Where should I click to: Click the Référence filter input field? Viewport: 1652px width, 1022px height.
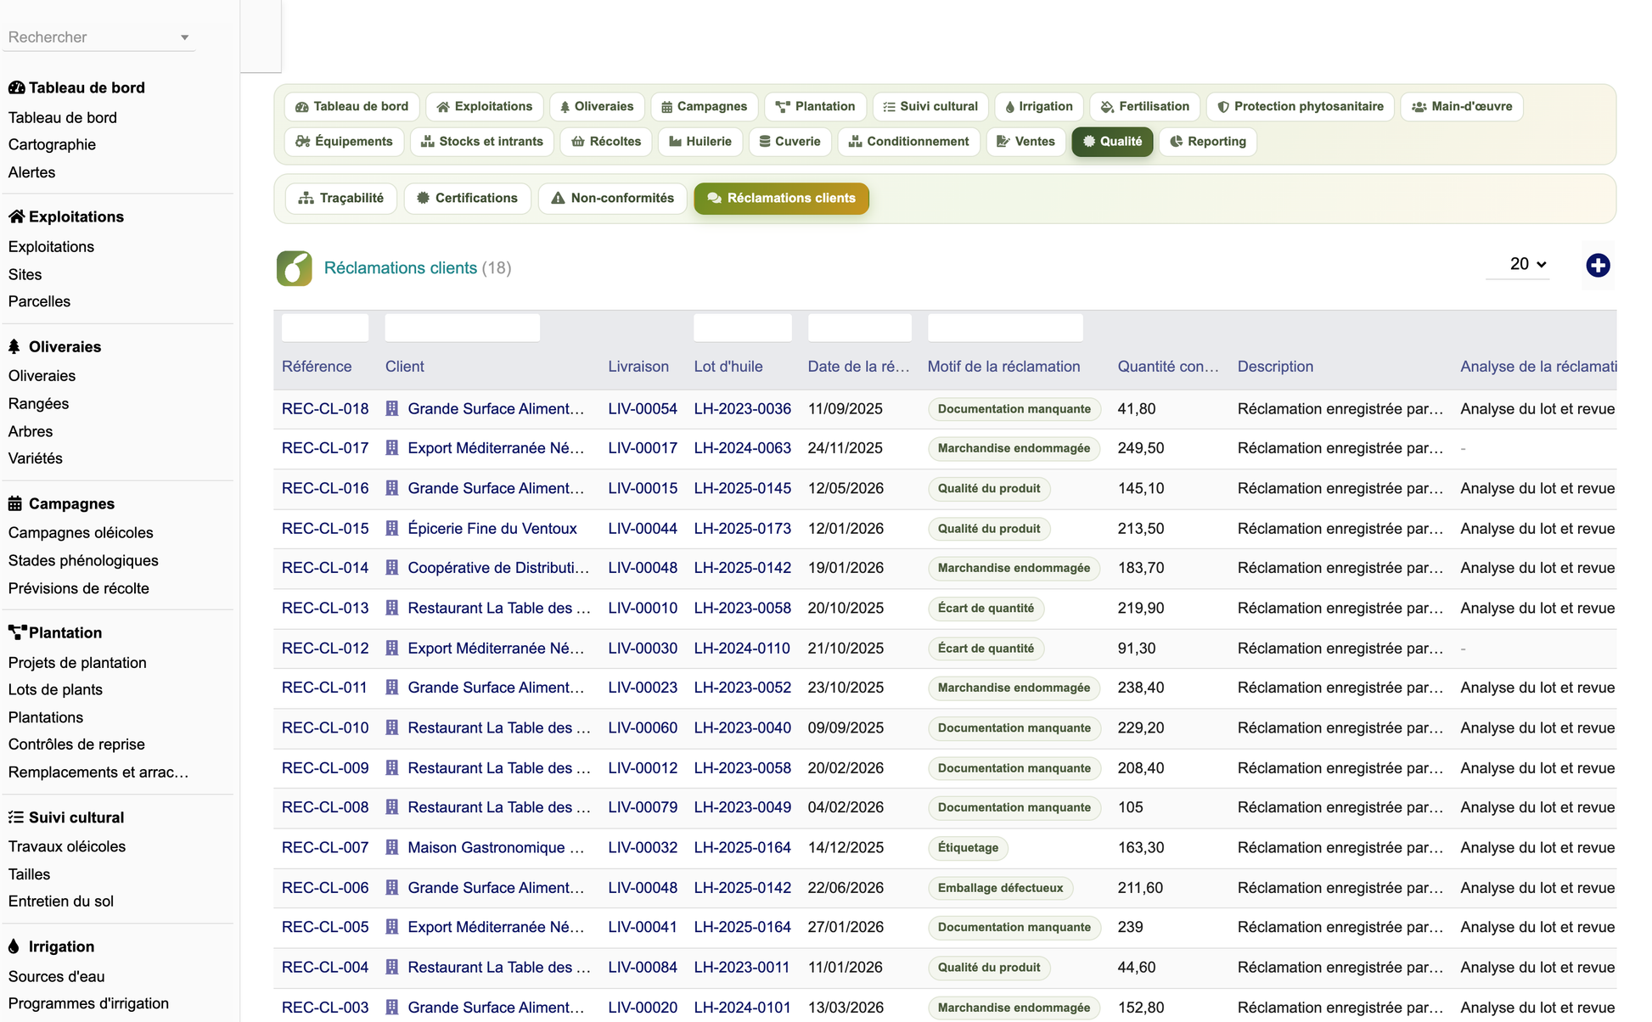tap(325, 328)
